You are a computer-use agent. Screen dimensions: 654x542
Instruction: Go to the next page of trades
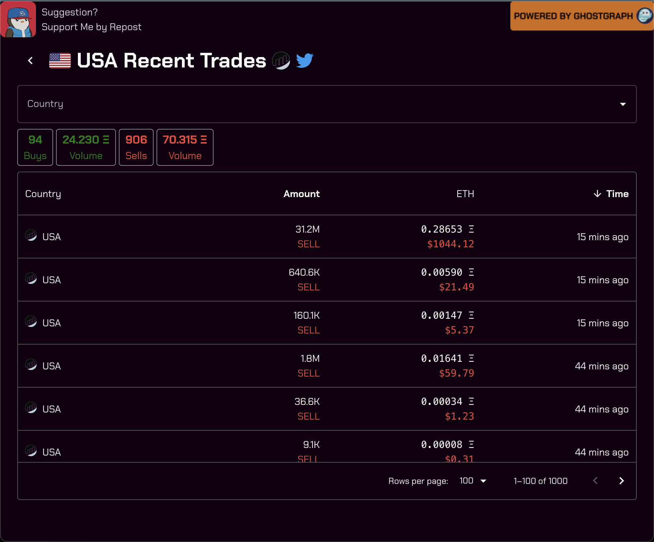coord(621,481)
